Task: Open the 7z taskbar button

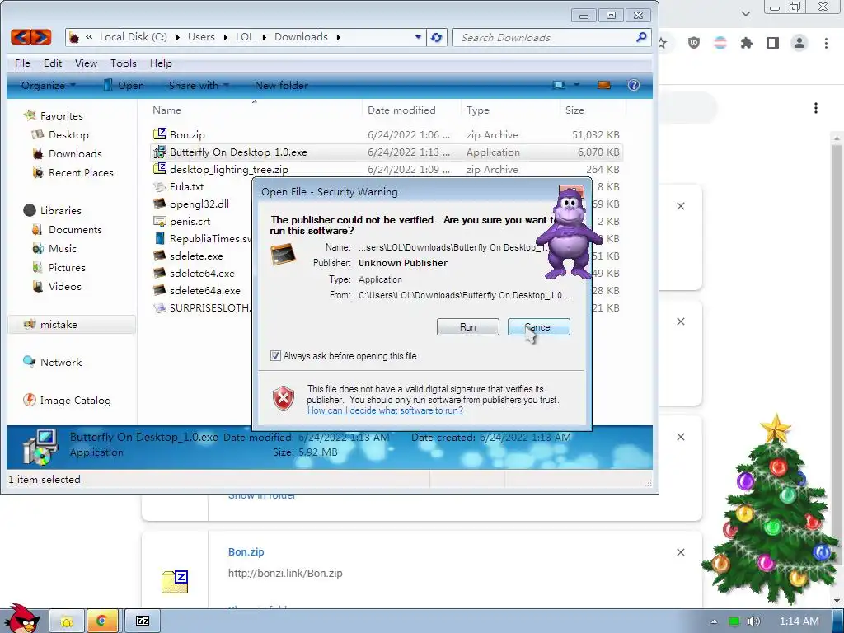Action: click(143, 621)
